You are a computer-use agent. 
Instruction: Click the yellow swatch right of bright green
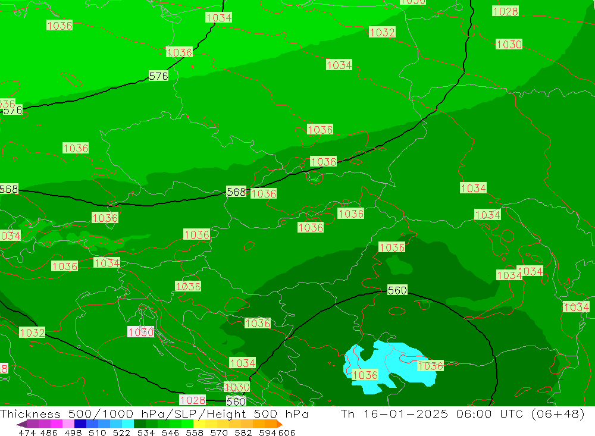pyautogui.click(x=199, y=424)
